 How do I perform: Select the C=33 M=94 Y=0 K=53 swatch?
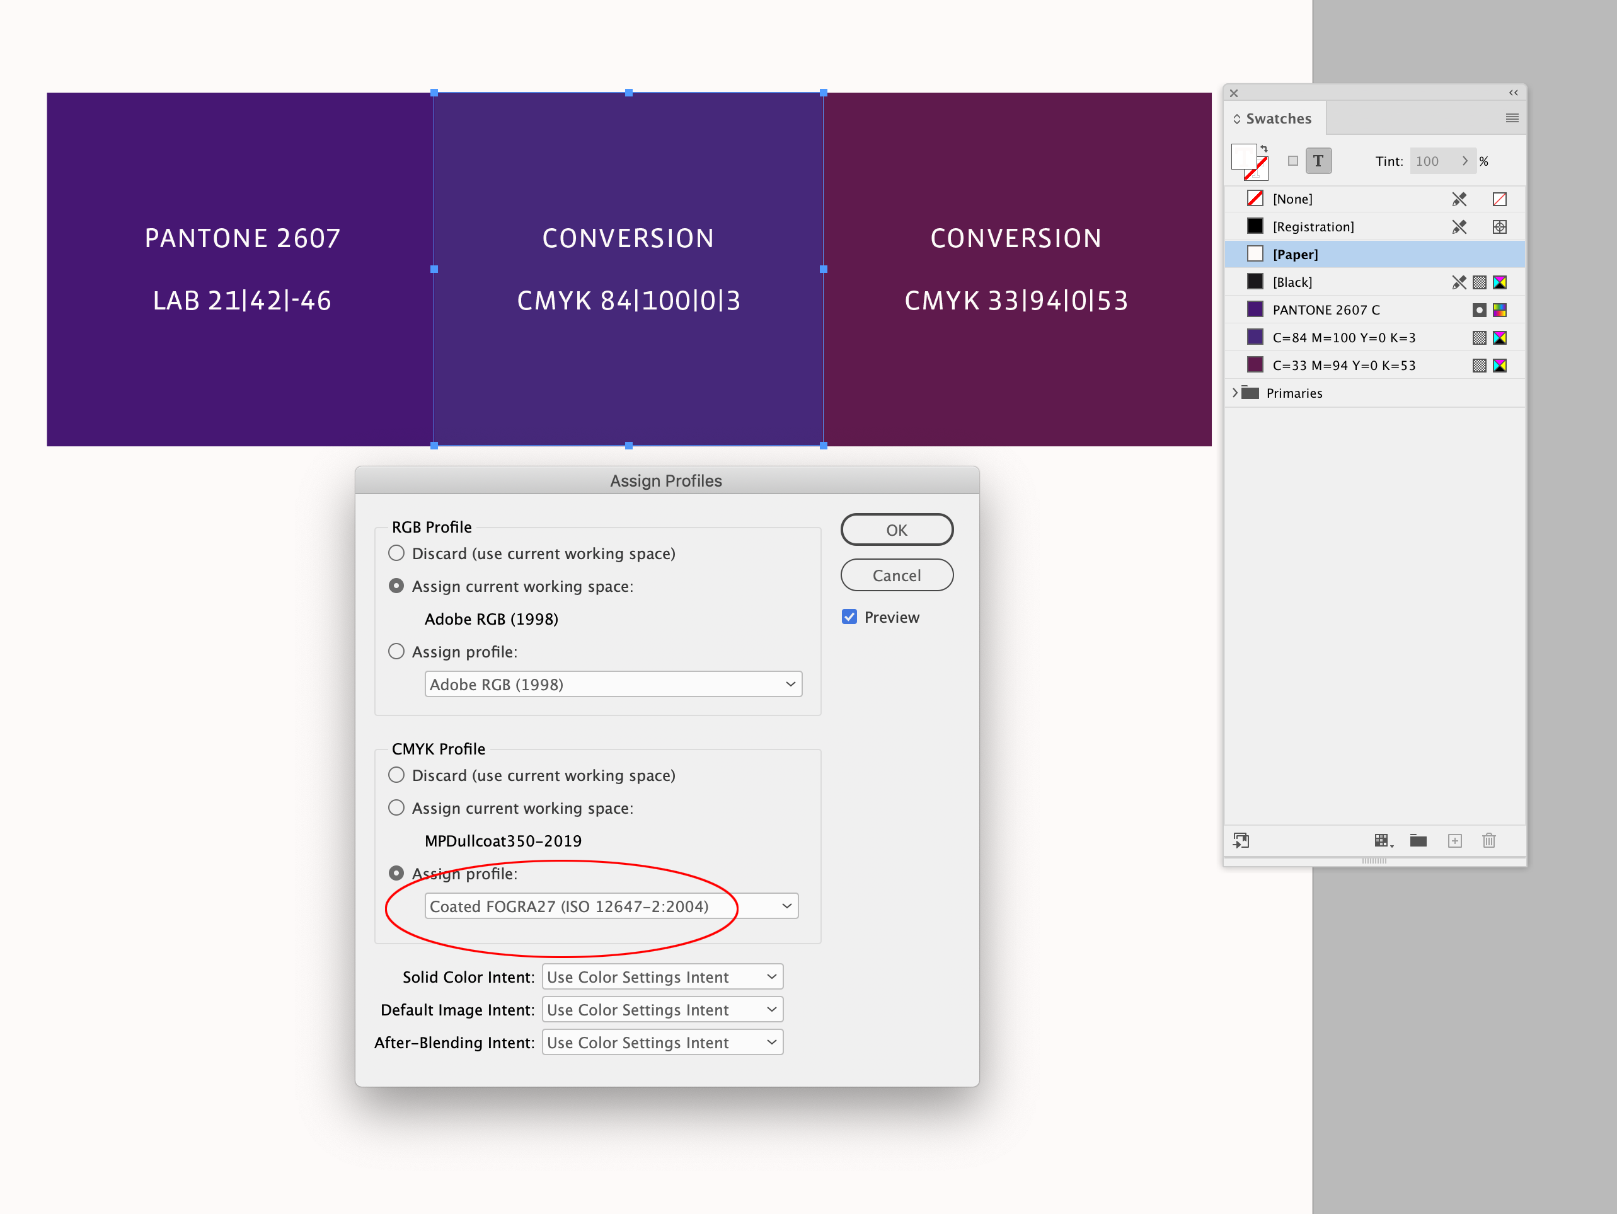1344,365
